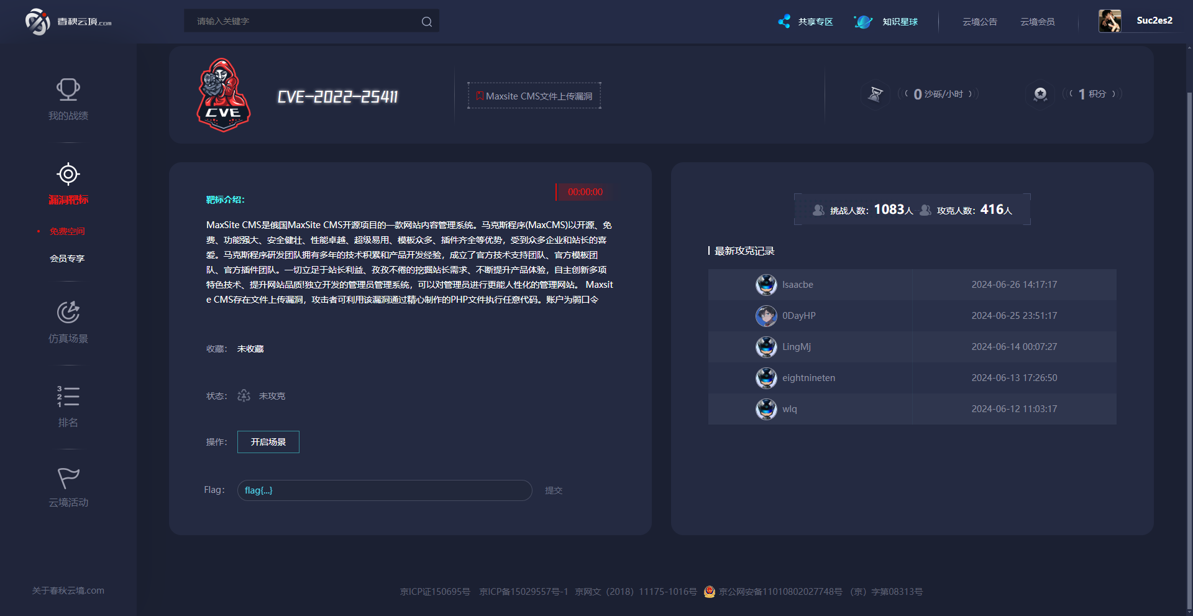
Task: Open 仿真场景 sidebar label
Action: 68,339
